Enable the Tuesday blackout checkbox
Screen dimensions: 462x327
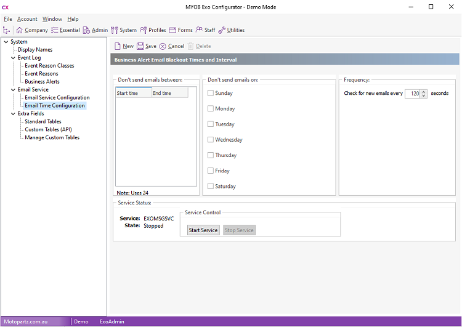click(x=211, y=124)
